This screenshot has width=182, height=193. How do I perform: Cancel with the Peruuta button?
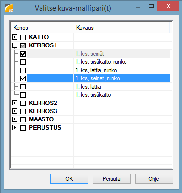[112, 178]
